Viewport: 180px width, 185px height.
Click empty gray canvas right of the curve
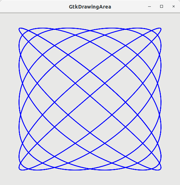[171, 99]
